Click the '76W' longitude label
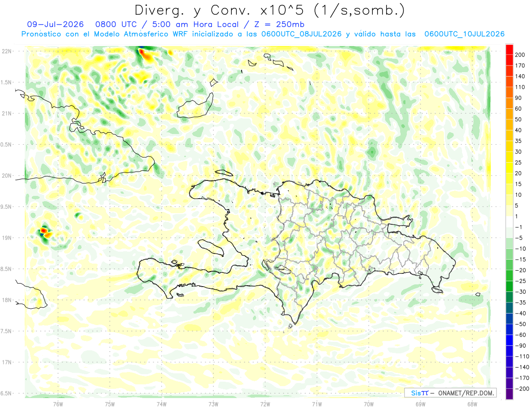 (x=58, y=404)
